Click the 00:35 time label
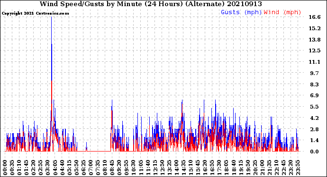 (x=12, y=168)
